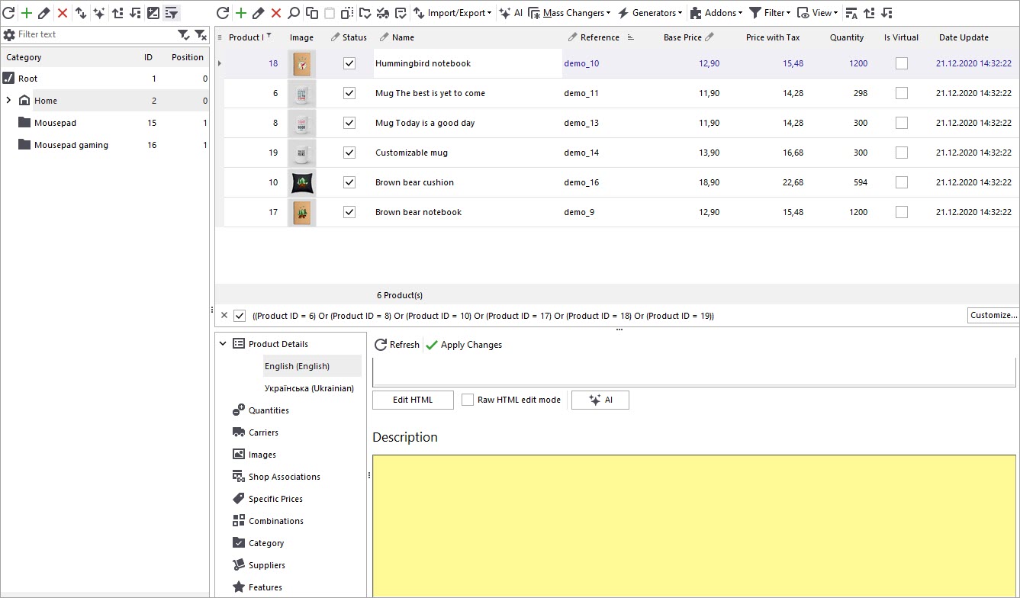The height and width of the screenshot is (598, 1020).
Task: Check Is Virtual for Mug Today is a good day
Action: tap(902, 123)
